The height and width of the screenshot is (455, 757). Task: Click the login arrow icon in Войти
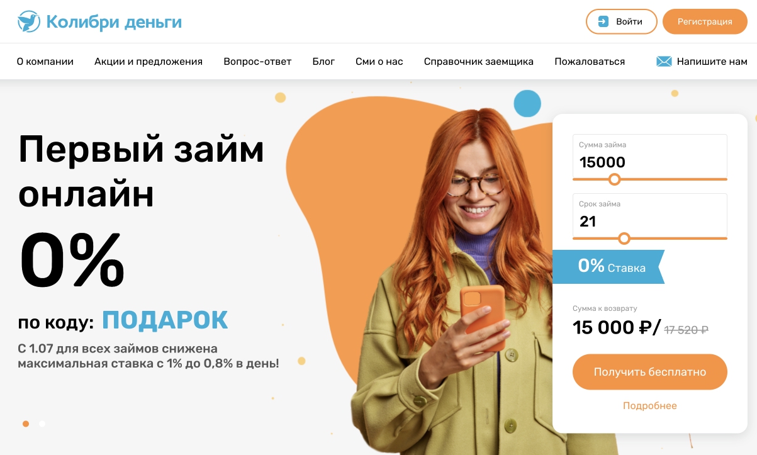click(603, 21)
